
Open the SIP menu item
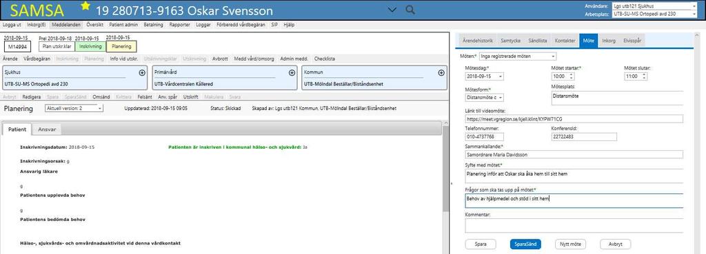[274, 25]
